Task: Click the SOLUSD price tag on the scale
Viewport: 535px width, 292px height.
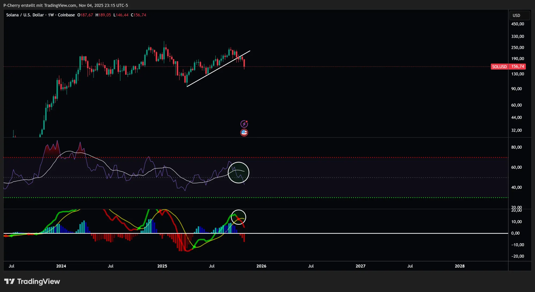Action: (x=508, y=66)
